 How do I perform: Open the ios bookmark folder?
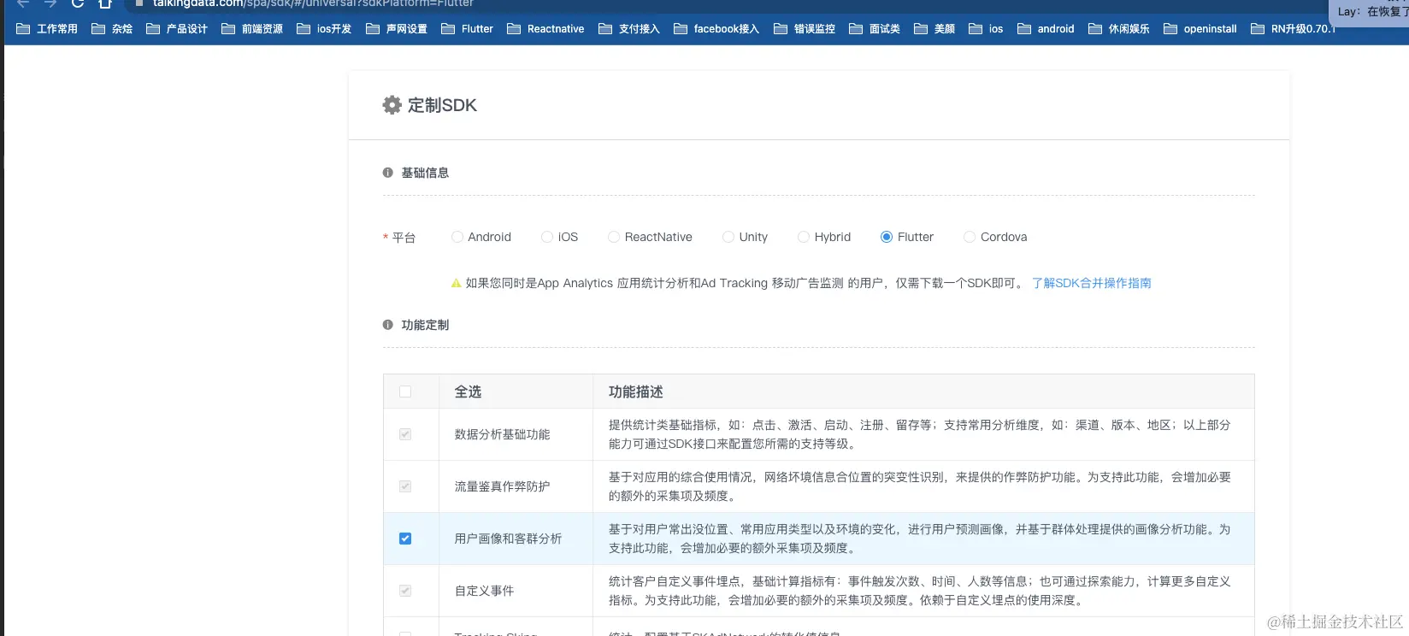tap(986, 29)
